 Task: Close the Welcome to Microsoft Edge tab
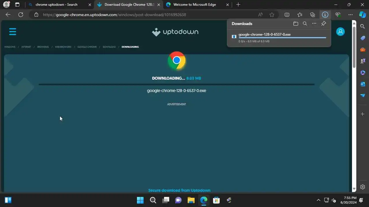(228, 5)
